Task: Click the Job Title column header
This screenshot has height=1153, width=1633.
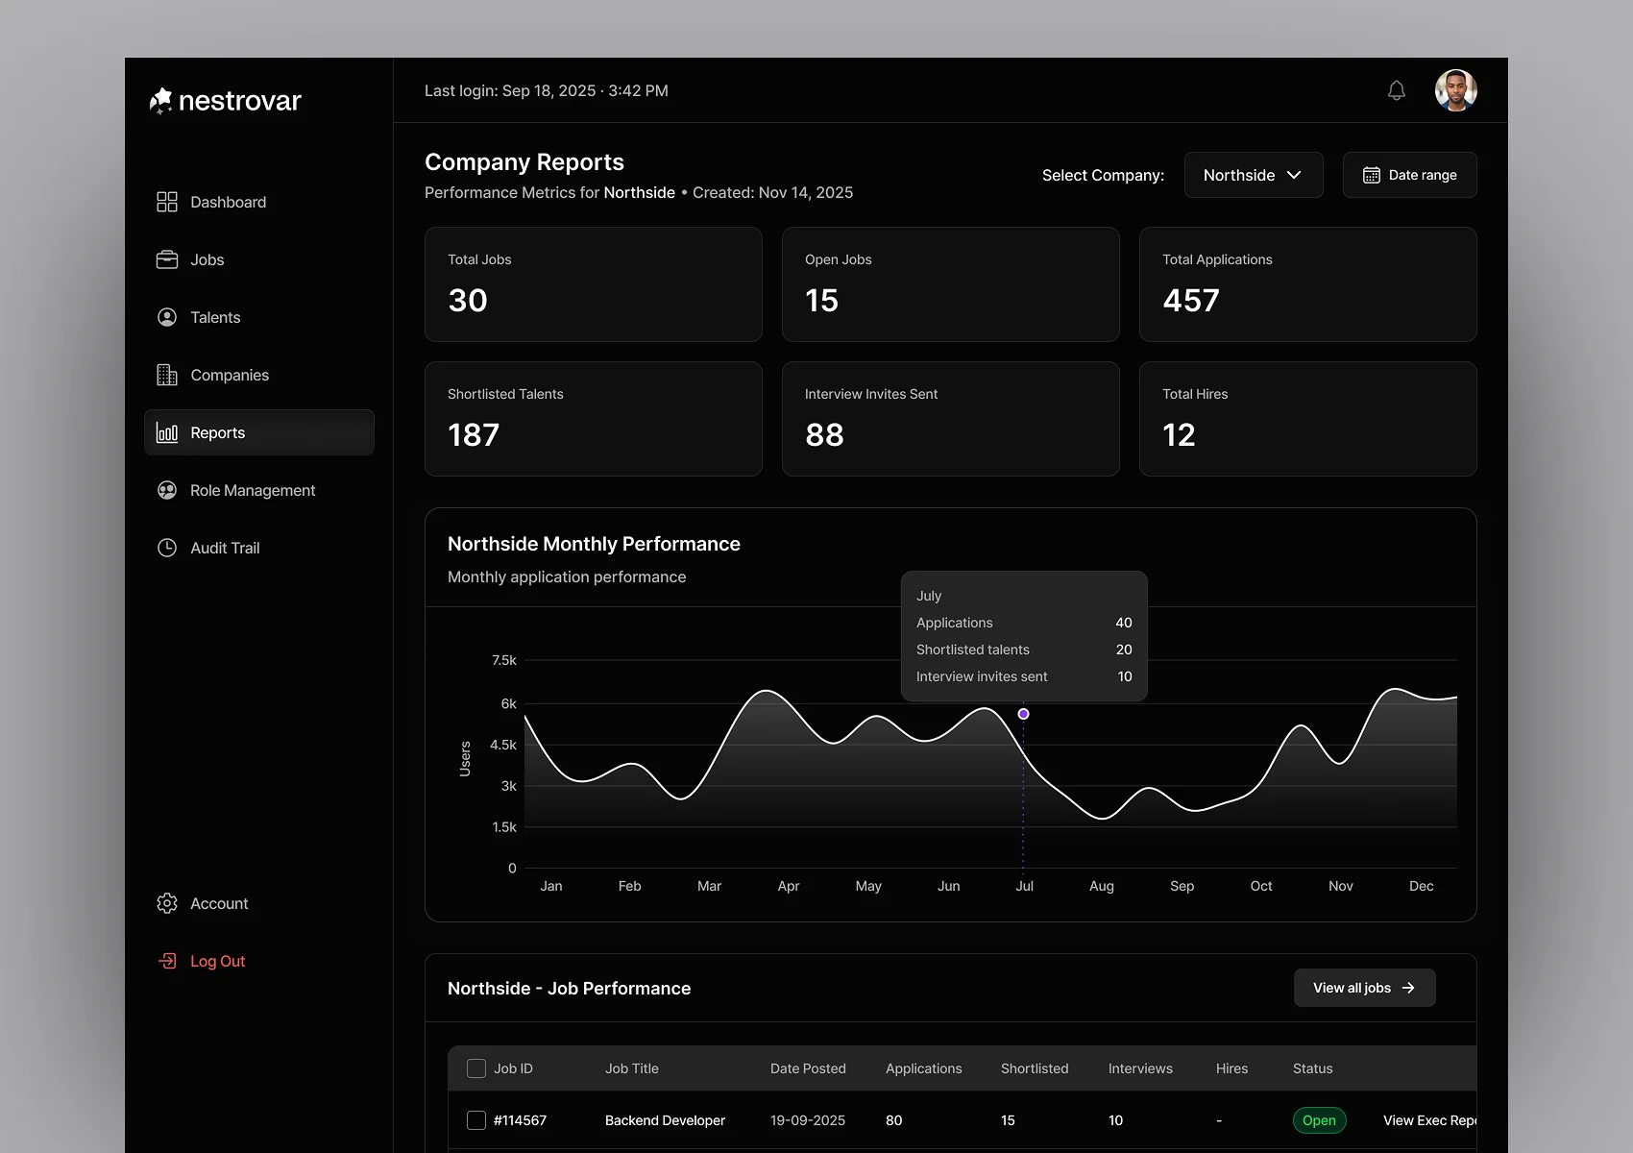Action: pyautogui.click(x=632, y=1068)
